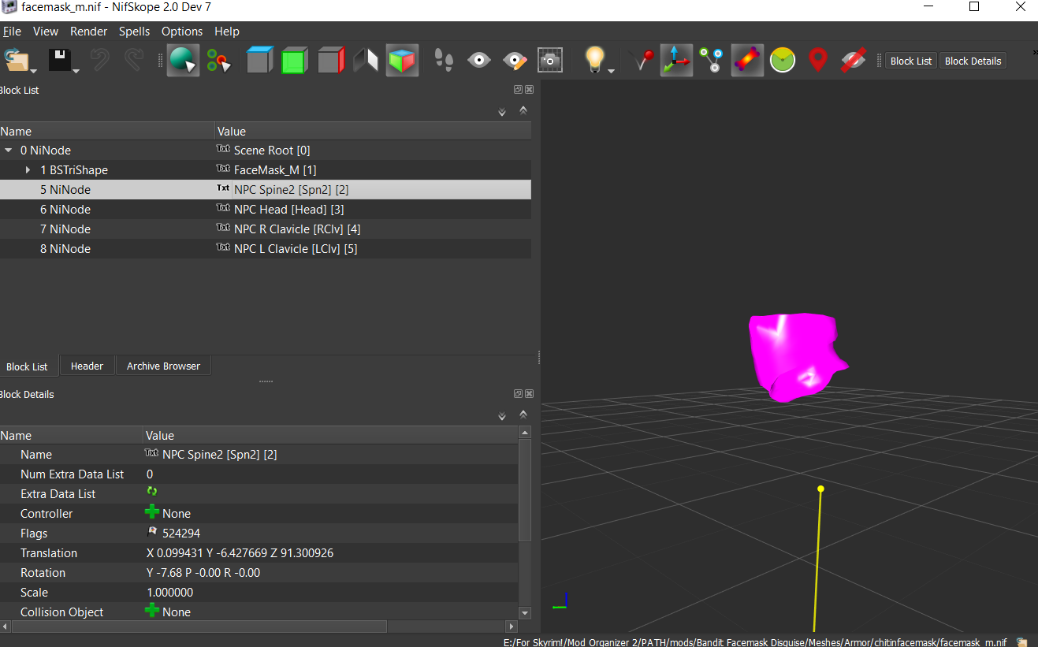Click the bone-shaped icon in toolbar

[747, 61]
